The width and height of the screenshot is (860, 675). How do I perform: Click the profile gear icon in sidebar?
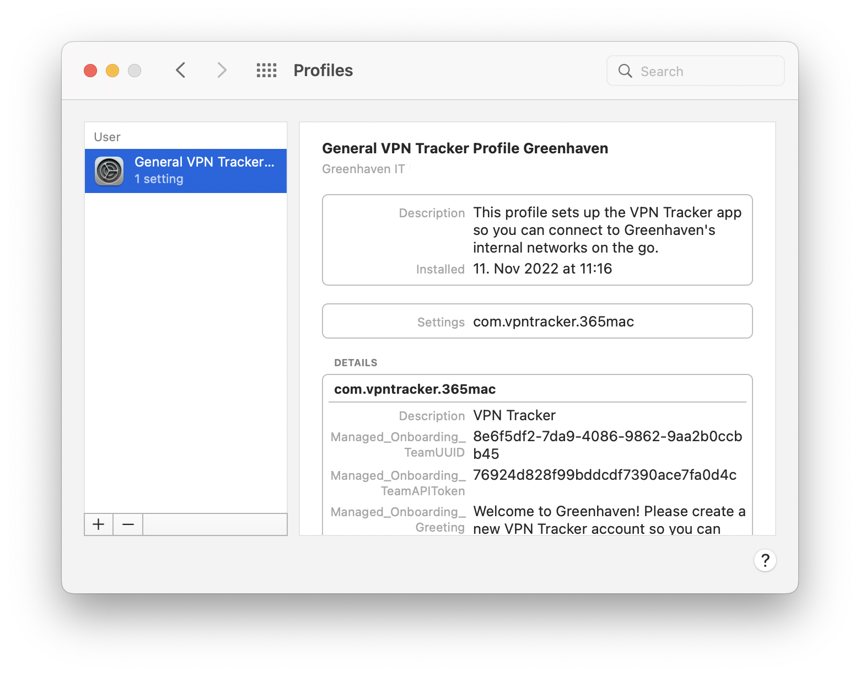(x=109, y=171)
